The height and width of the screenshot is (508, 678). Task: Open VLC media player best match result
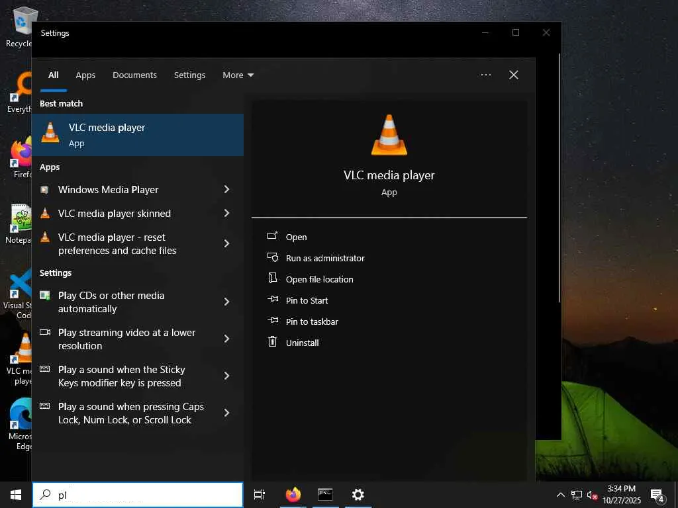(x=138, y=135)
